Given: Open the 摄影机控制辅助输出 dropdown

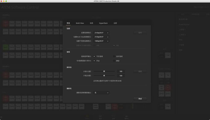Looking at the screenshot, I should 101,93.
